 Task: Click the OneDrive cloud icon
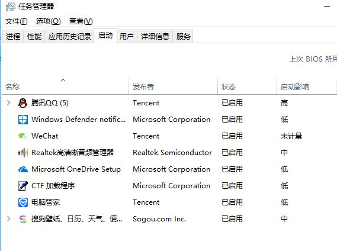pos(23,169)
